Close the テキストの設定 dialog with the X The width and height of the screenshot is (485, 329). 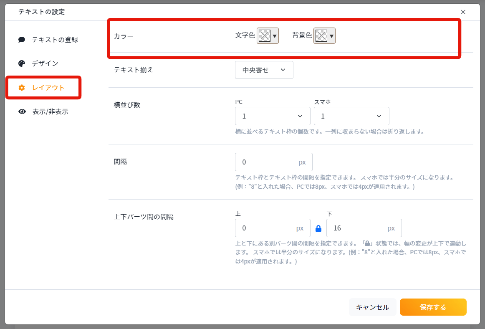click(463, 12)
